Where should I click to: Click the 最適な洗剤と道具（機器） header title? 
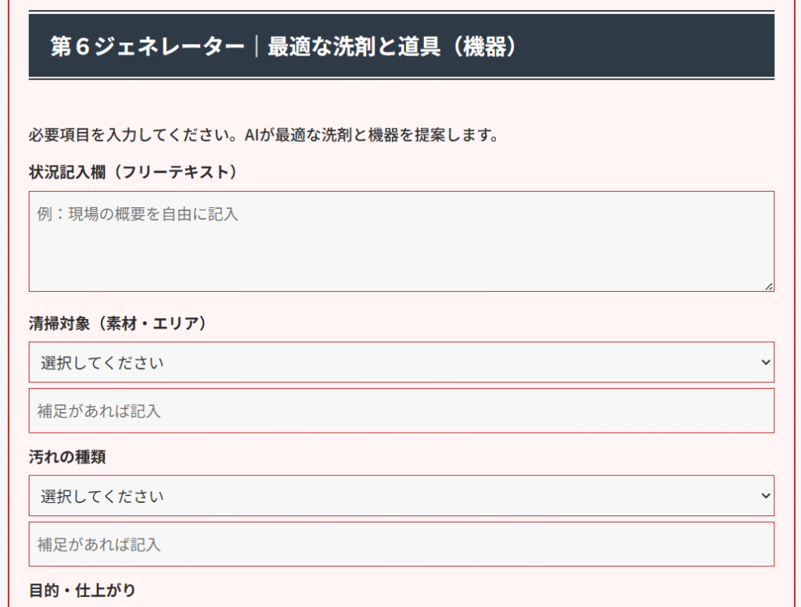click(x=393, y=47)
